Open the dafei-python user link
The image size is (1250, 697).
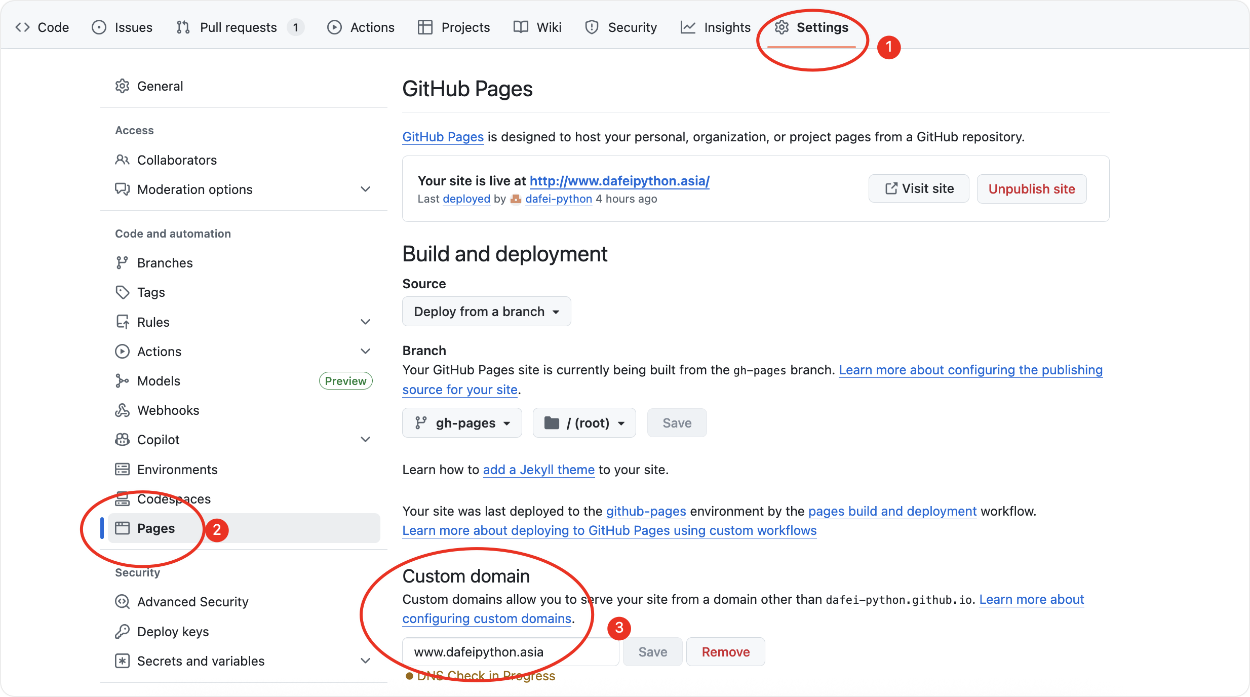(559, 199)
